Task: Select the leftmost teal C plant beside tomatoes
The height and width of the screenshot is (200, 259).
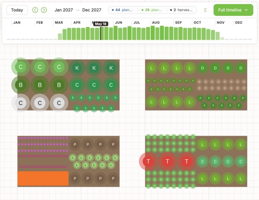Action: click(202, 161)
